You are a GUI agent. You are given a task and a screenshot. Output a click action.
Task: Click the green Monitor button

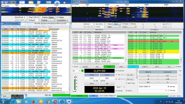109,67
